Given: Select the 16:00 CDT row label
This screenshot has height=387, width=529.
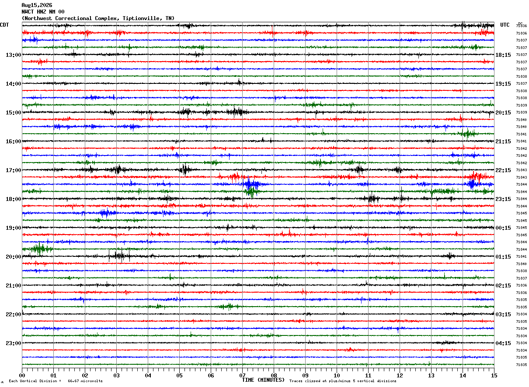Looking at the screenshot, I should click(14, 142).
